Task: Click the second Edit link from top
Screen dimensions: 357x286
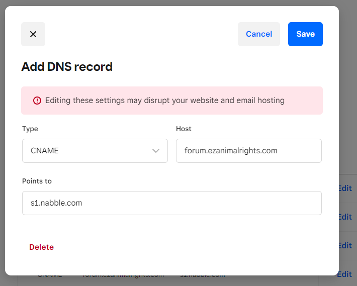Action: (x=345, y=217)
